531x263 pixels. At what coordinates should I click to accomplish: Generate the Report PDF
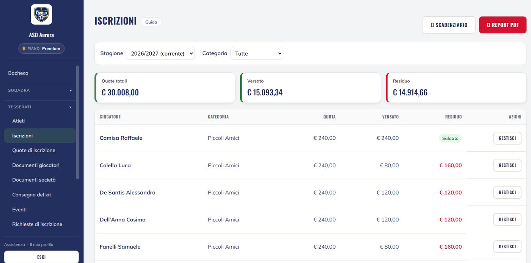point(503,25)
